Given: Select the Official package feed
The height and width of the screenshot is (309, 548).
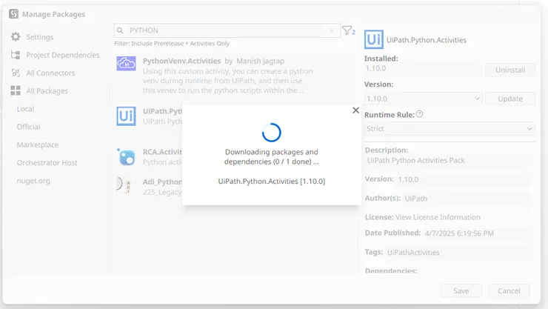Looking at the screenshot, I should tap(29, 127).
